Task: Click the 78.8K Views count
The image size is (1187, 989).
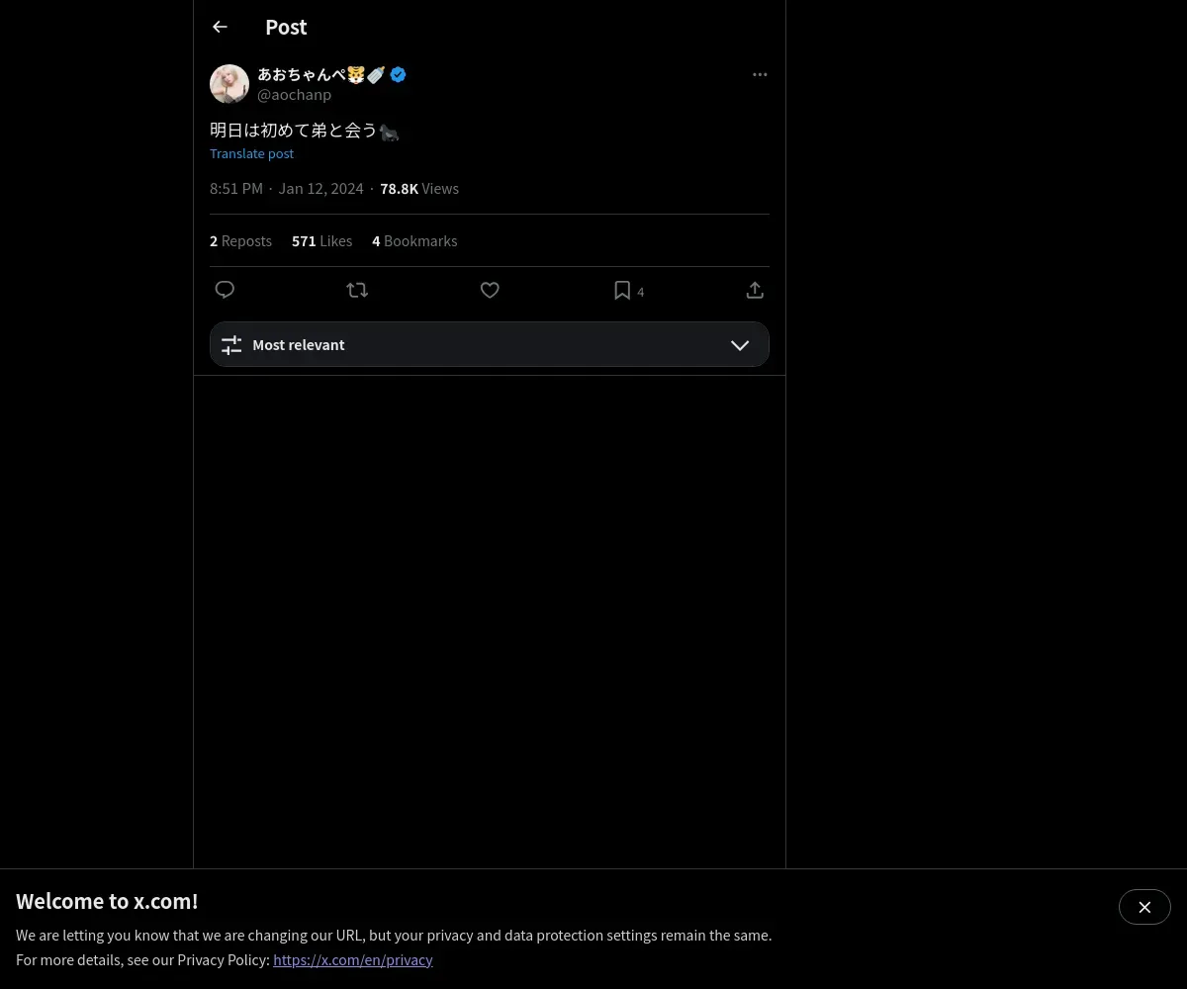Action: [419, 189]
